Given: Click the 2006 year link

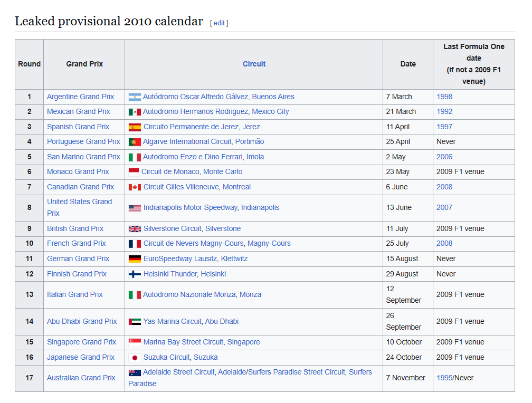Looking at the screenshot, I should [444, 157].
